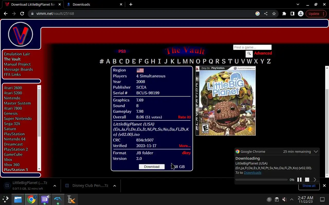Viewport: 329px width, 205px height.
Task: Select letter L in alphabet index
Action: pos(179,61)
